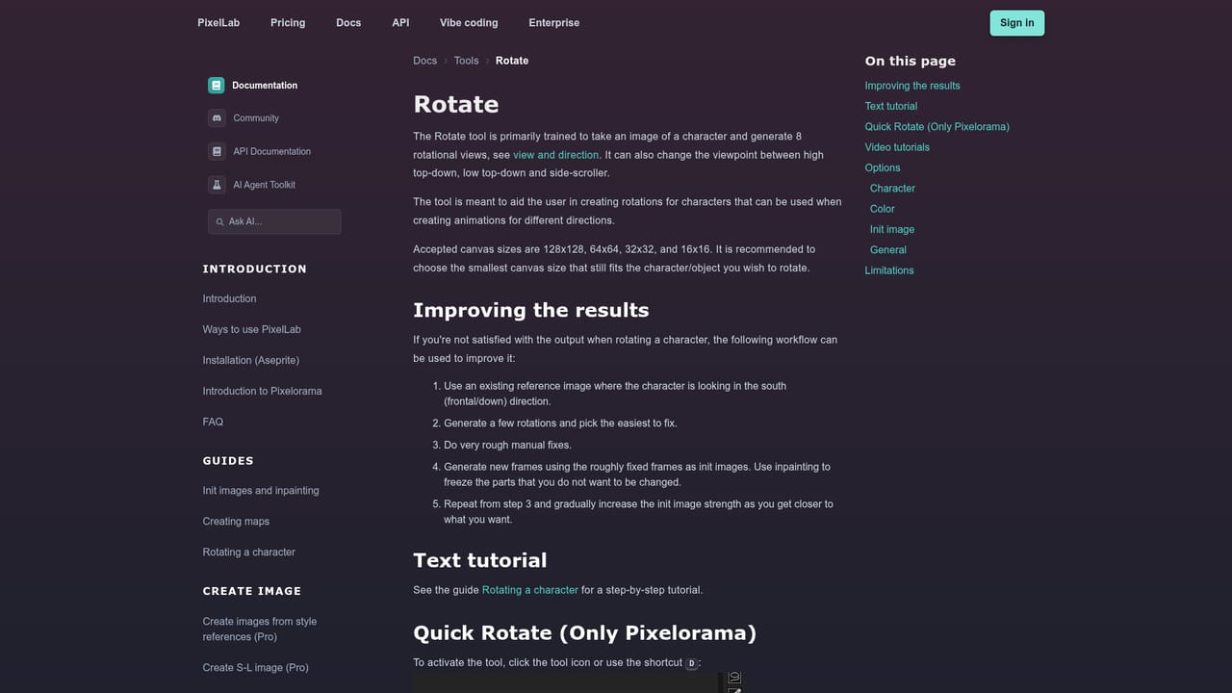Click the 'D' shortcut key badge
Viewport: 1232px width, 693px height.
click(x=691, y=663)
